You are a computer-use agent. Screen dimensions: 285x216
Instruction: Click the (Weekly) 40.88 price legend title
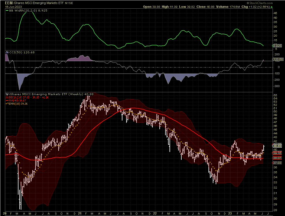pos(51,94)
